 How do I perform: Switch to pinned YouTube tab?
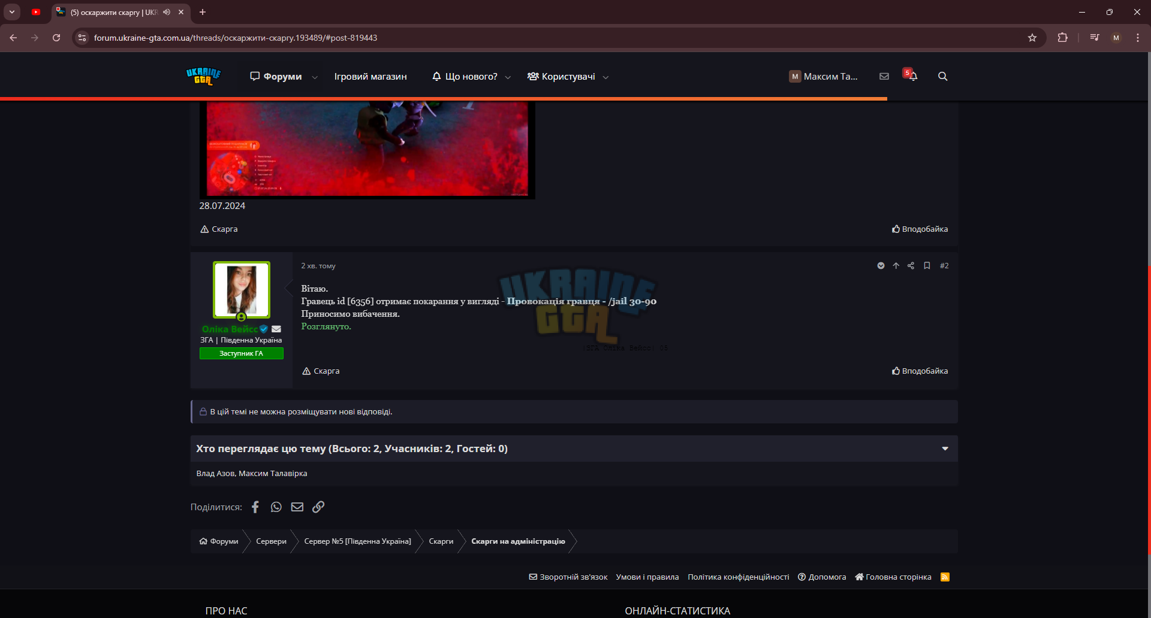point(36,12)
